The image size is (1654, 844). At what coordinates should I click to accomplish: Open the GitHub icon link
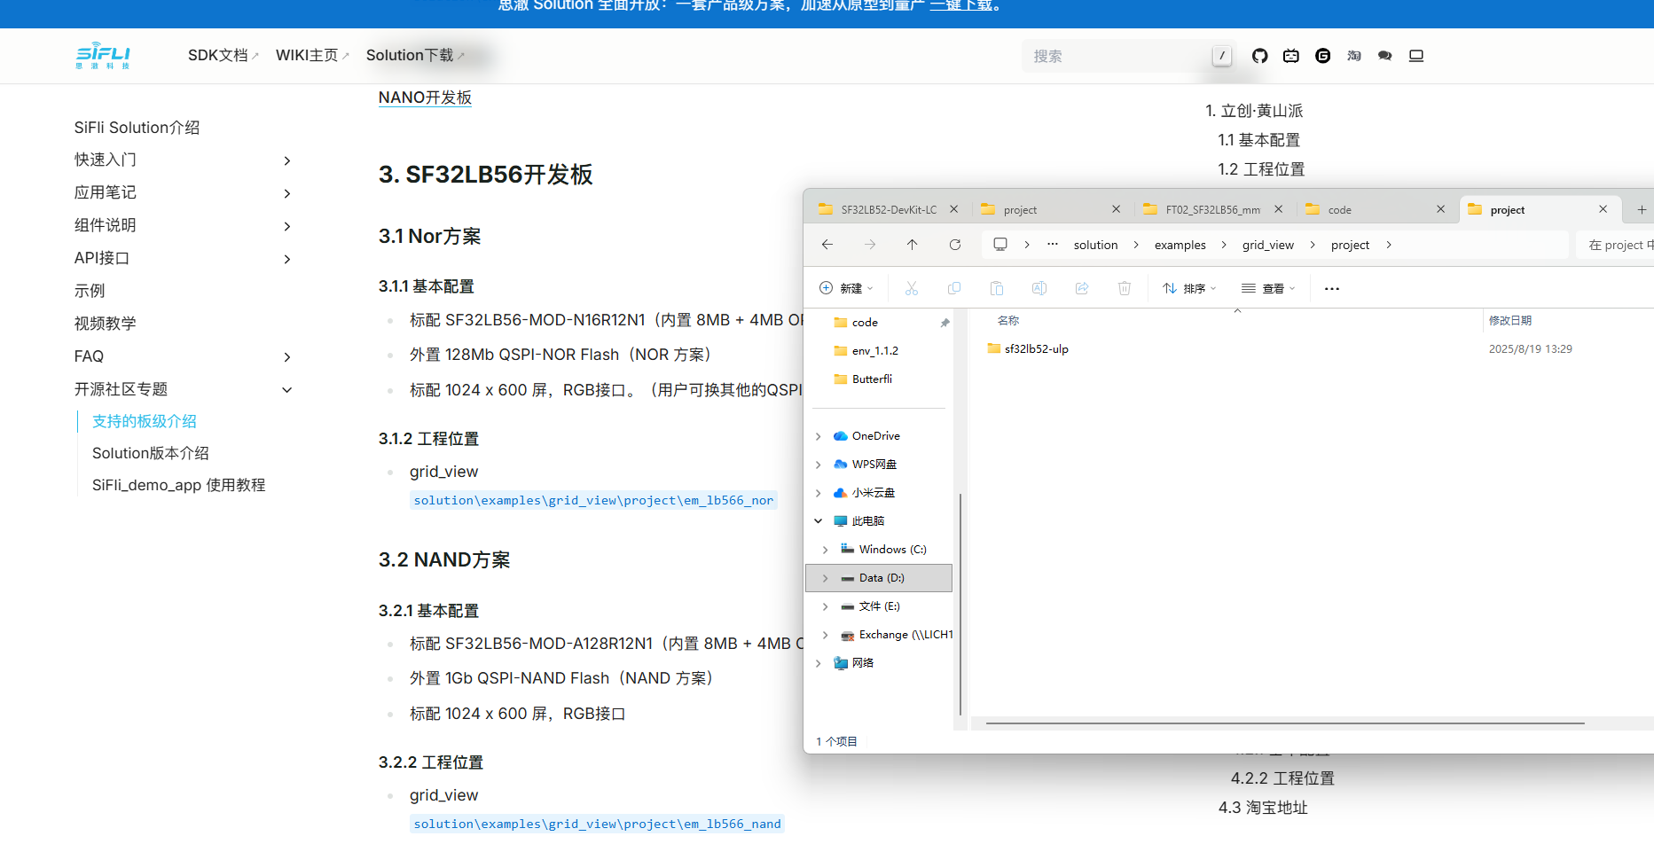tap(1259, 56)
